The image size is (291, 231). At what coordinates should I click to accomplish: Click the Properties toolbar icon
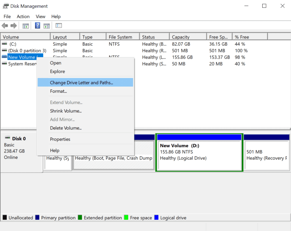pyautogui.click(x=59, y=26)
